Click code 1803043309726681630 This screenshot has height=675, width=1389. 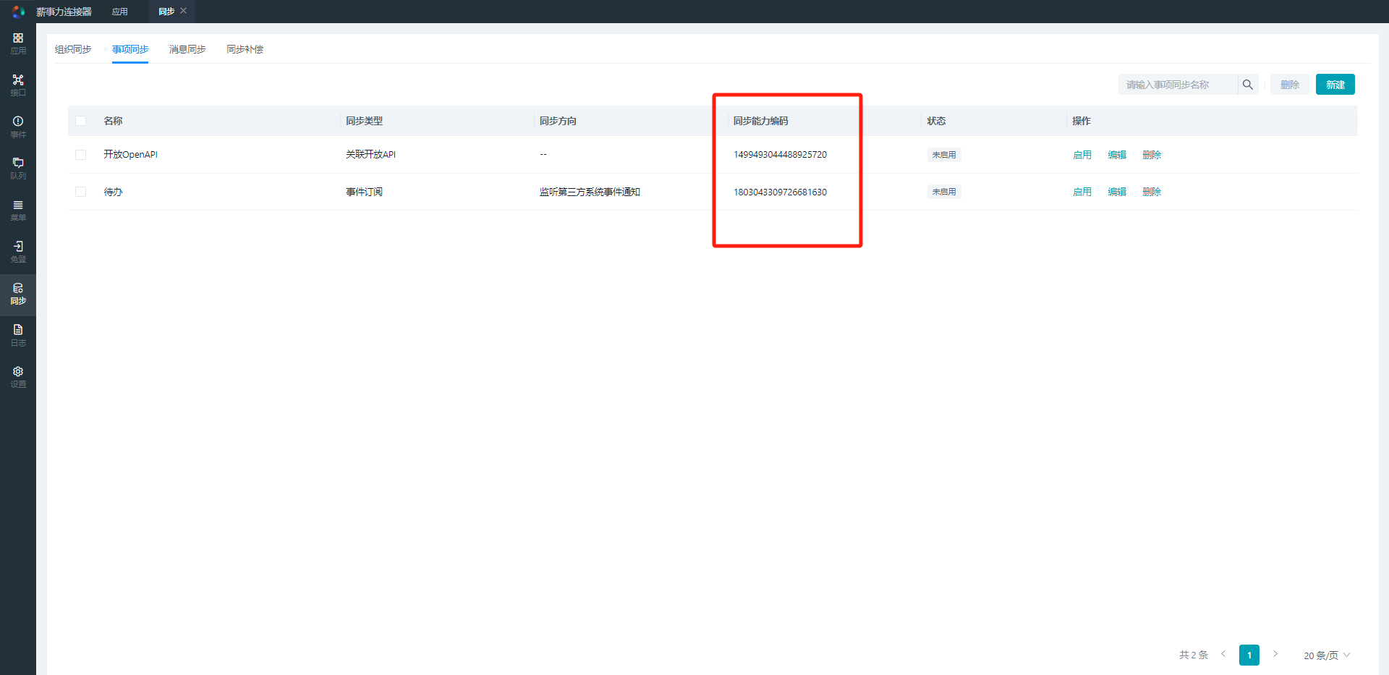(x=780, y=192)
